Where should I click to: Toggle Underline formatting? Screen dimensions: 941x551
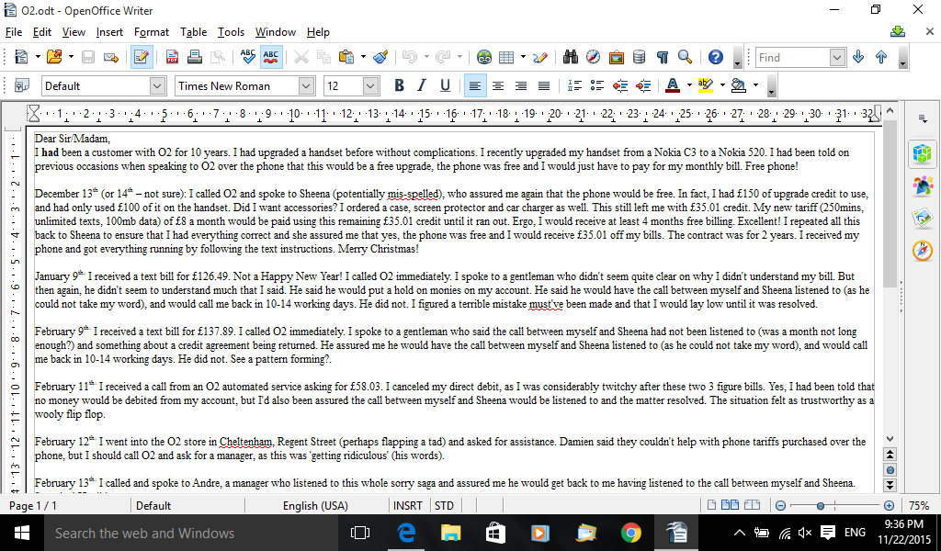(x=445, y=85)
